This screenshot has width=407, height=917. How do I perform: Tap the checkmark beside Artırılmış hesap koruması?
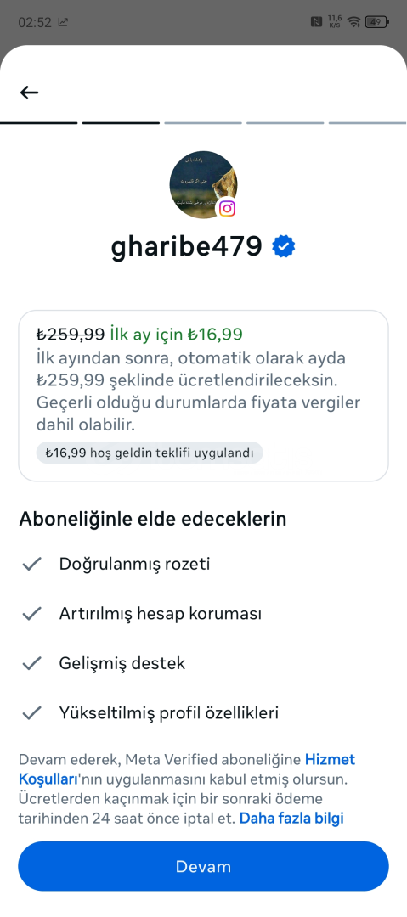[31, 614]
